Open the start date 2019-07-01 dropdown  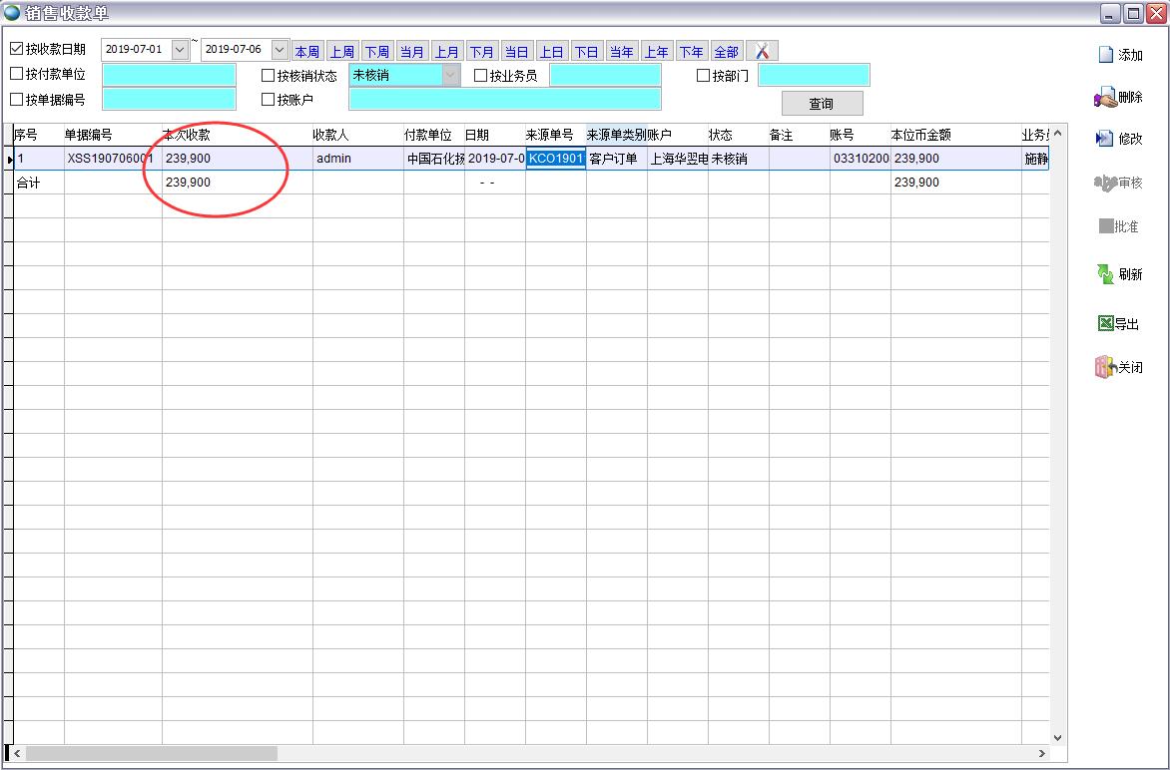[x=180, y=50]
